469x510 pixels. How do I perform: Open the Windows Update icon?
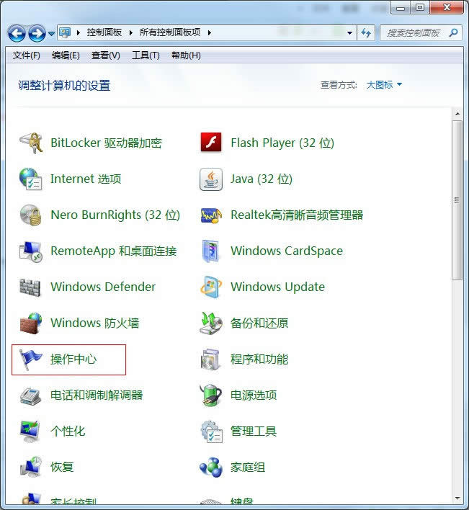211,287
